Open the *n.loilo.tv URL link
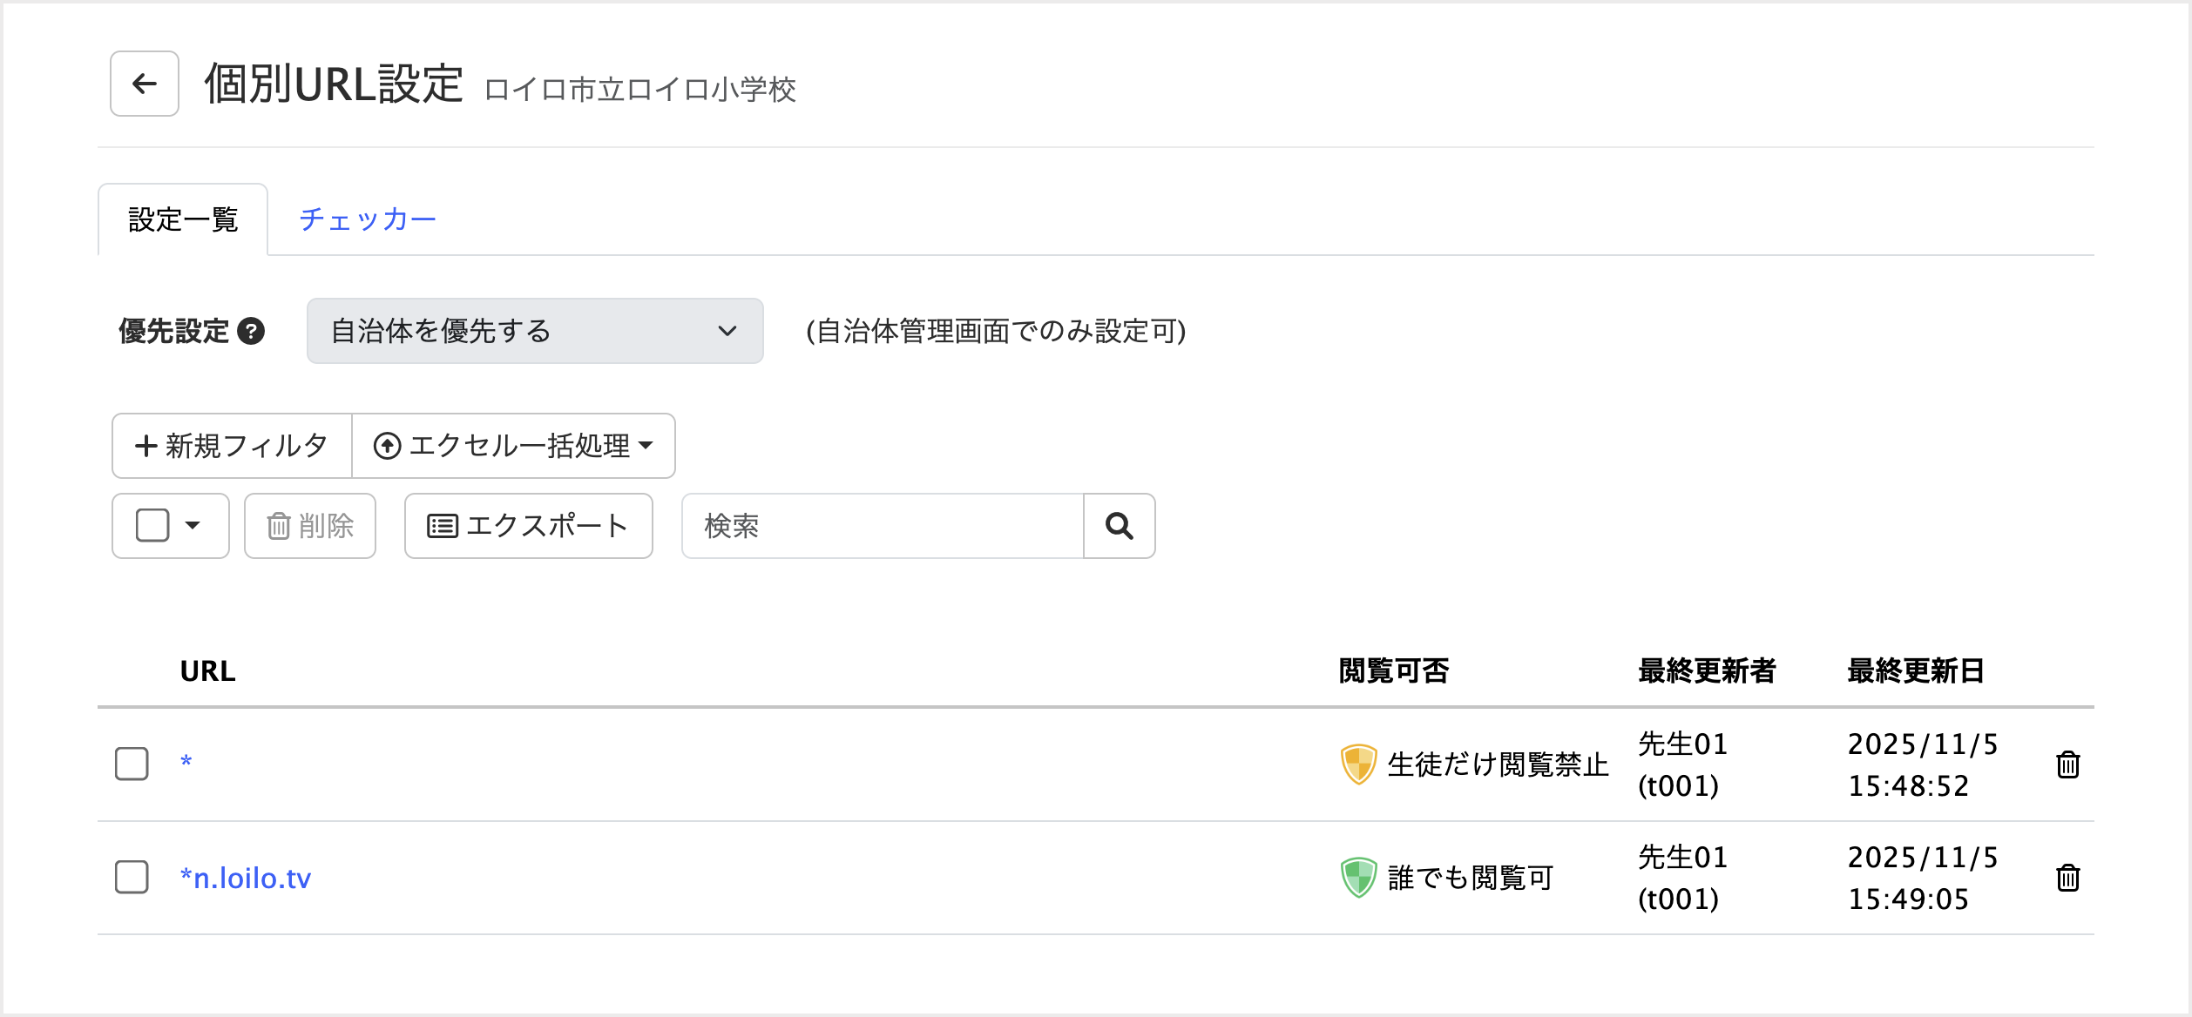The height and width of the screenshot is (1017, 2192). (246, 878)
